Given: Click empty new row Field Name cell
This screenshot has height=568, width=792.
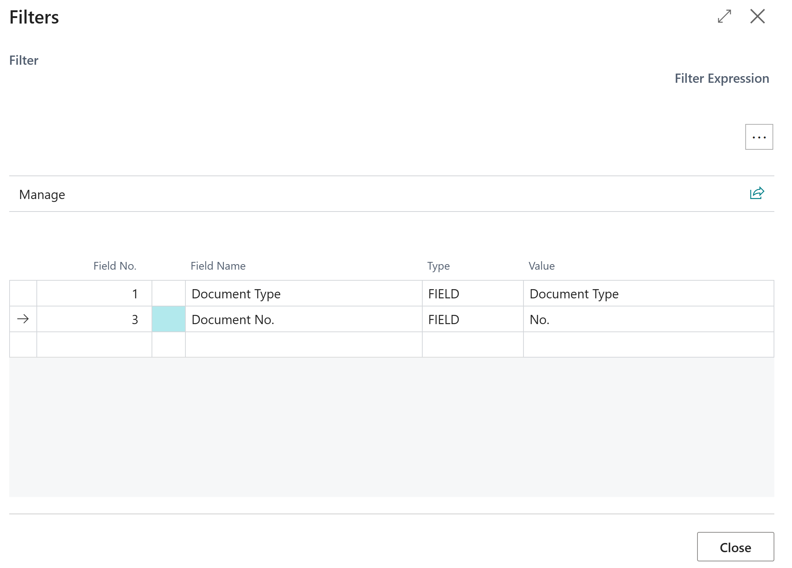Looking at the screenshot, I should pos(303,345).
